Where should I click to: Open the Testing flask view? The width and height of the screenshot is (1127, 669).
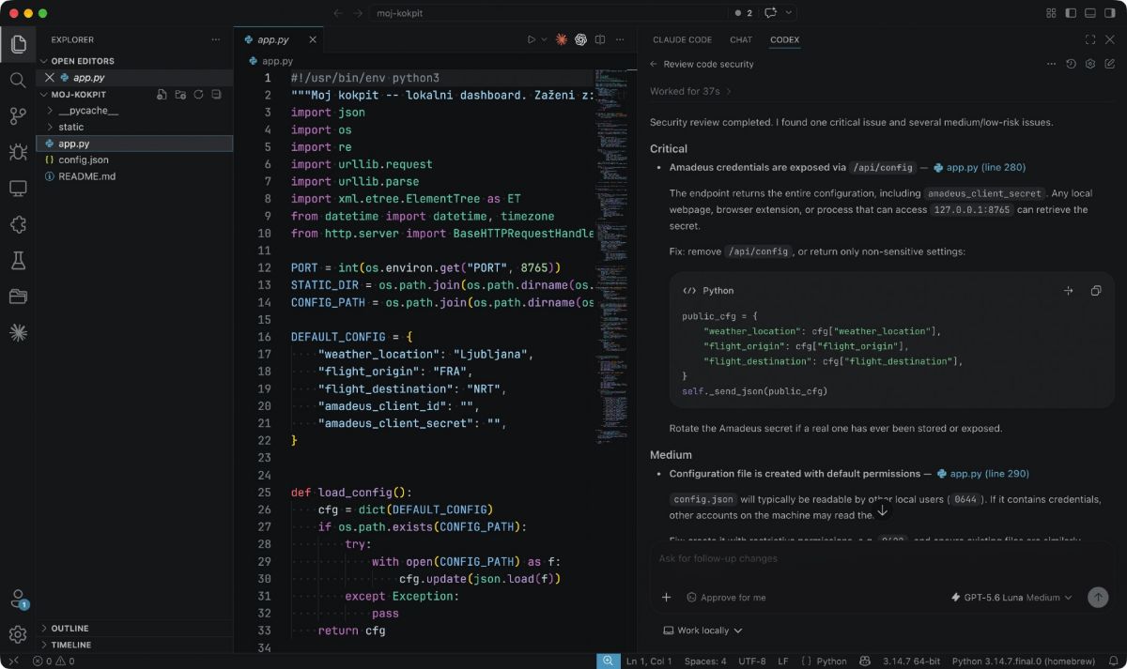18,260
